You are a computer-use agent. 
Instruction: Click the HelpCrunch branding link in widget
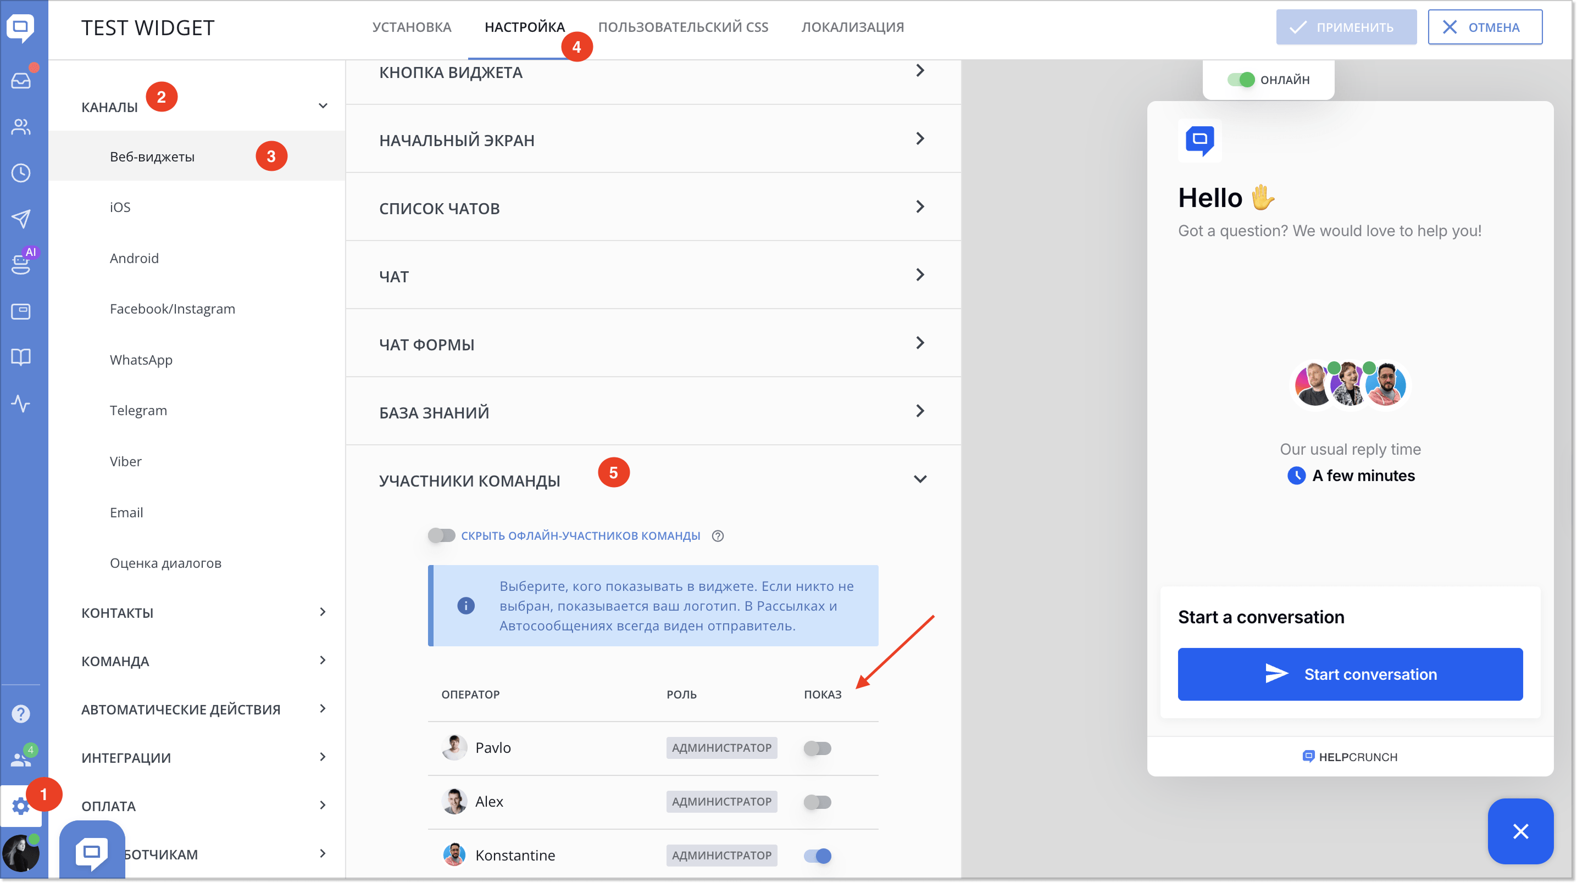point(1350,757)
